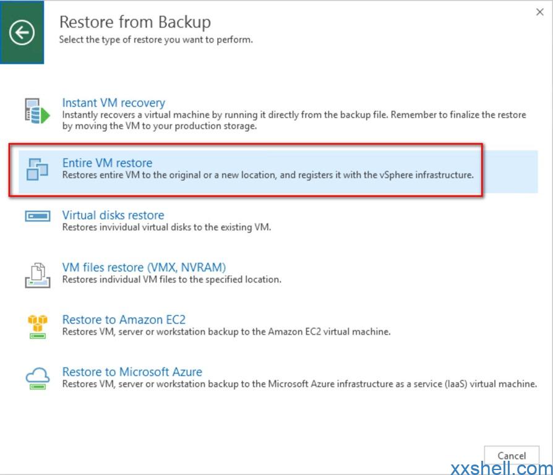Click the Azure IaaS description text
The height and width of the screenshot is (475, 553).
point(299,383)
